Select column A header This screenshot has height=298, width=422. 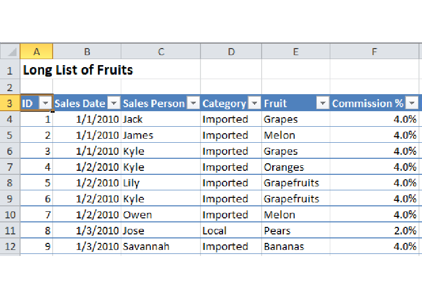[36, 52]
